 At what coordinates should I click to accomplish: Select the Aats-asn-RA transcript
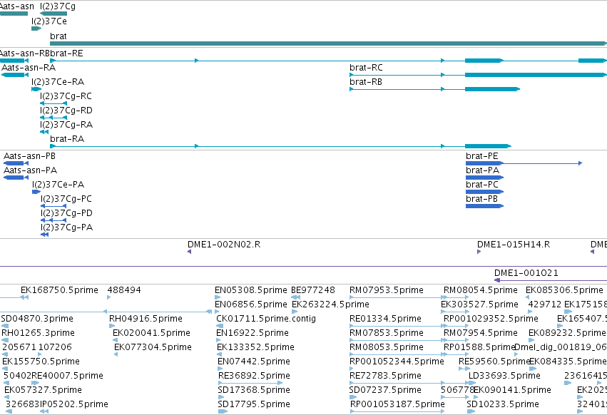click(15, 75)
